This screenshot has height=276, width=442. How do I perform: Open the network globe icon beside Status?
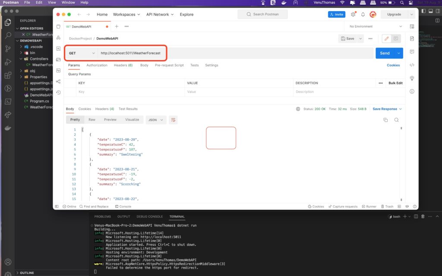[298, 109]
